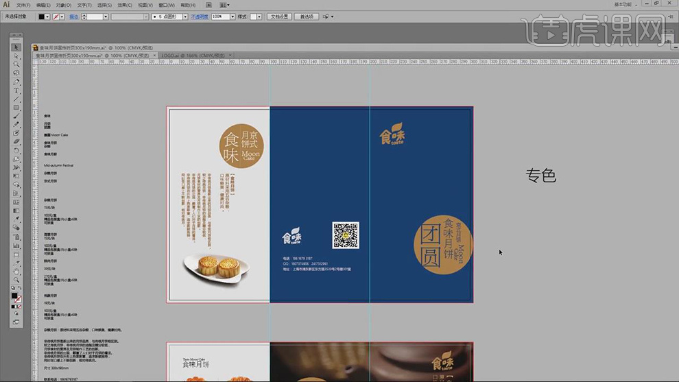Pick the Pencil tool

tap(16, 125)
